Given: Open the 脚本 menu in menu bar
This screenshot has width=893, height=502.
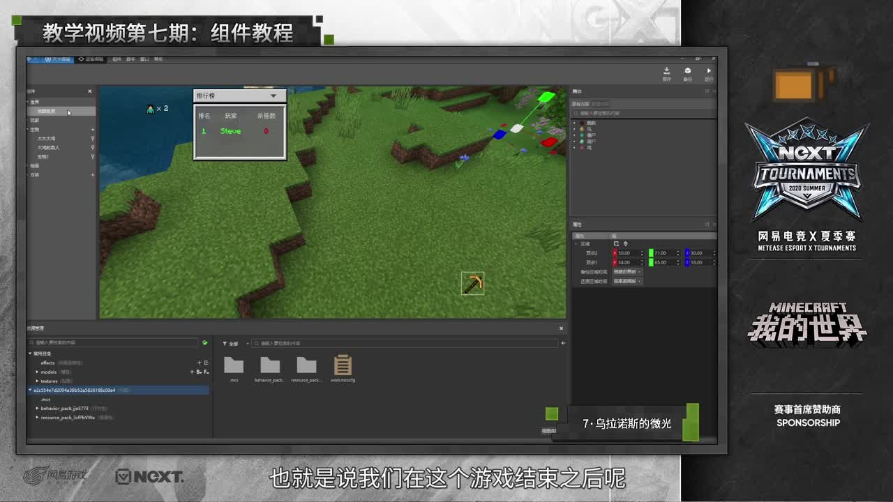Looking at the screenshot, I should click(x=130, y=59).
